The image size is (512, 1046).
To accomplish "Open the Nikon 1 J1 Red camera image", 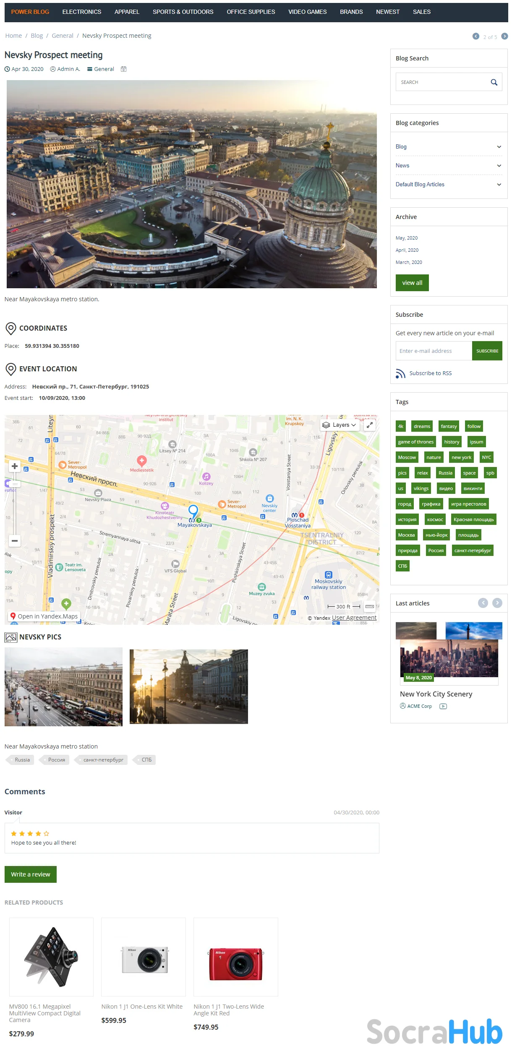I will tap(236, 957).
